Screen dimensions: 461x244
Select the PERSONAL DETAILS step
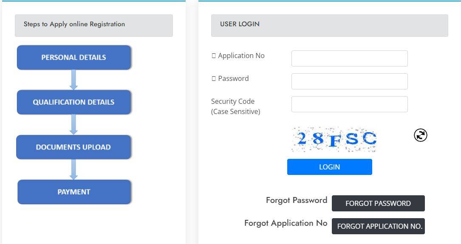point(74,57)
